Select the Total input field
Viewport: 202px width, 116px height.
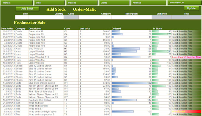click(x=187, y=17)
